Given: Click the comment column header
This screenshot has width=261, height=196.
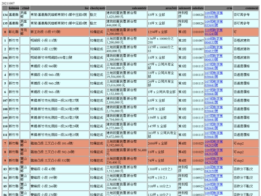Looking at the screenshot, I should [x=246, y=8].
